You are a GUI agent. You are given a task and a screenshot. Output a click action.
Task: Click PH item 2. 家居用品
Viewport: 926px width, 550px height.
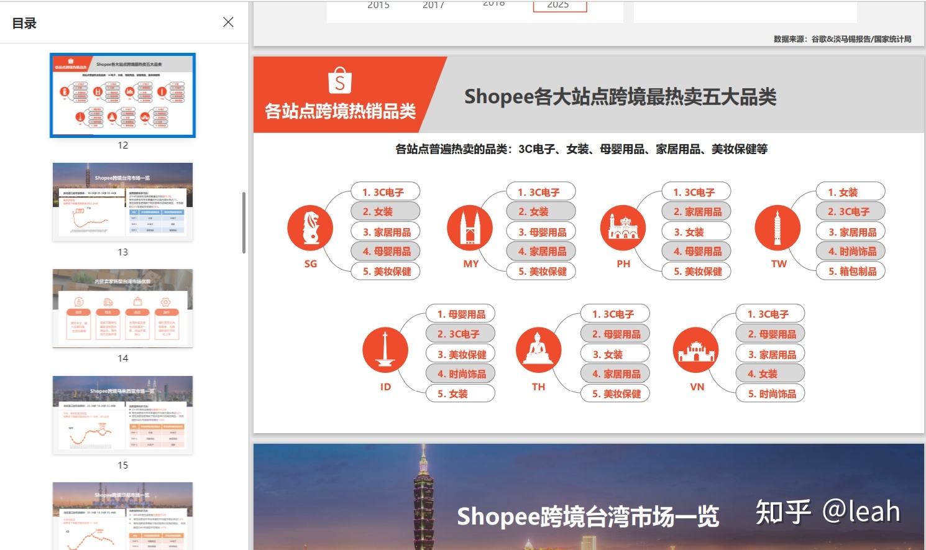(x=697, y=211)
